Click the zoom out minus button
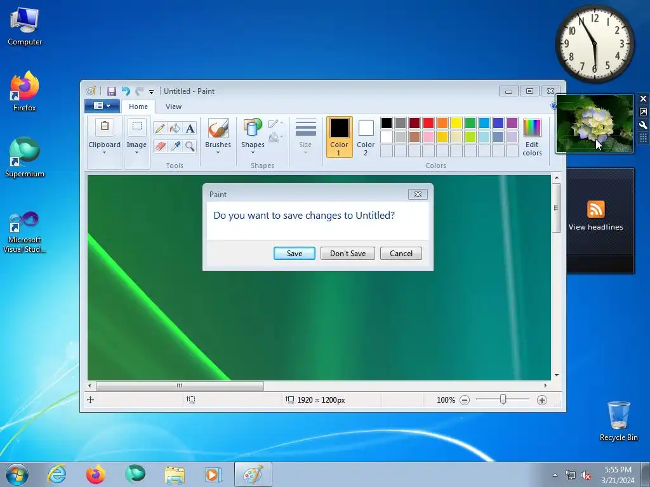Image resolution: width=650 pixels, height=487 pixels. click(465, 400)
